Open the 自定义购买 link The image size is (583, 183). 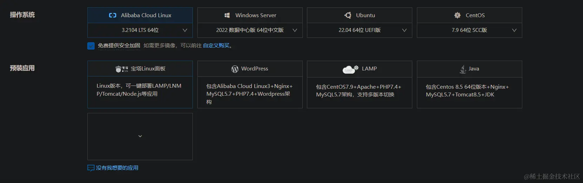tap(216, 46)
